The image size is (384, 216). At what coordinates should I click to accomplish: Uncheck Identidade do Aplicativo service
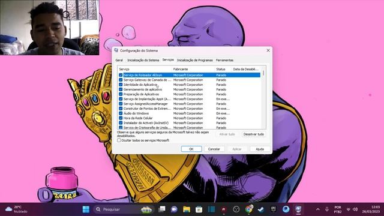pyautogui.click(x=121, y=85)
